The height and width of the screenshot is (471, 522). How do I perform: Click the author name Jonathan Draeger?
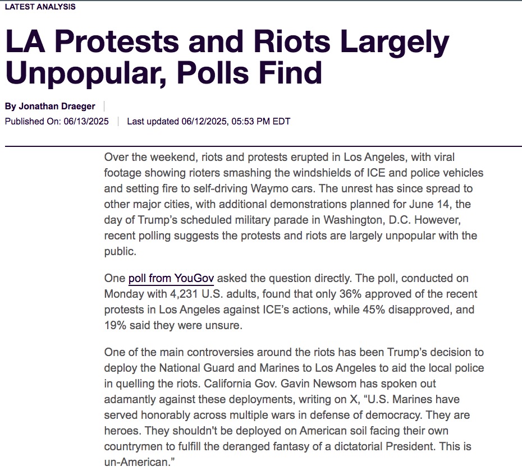pos(57,106)
